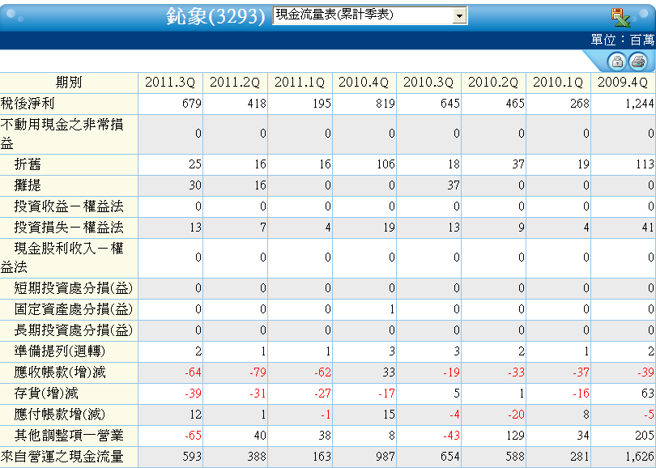Click the 折舊 row label
Viewport: 656px width, 468px height.
coord(28,164)
